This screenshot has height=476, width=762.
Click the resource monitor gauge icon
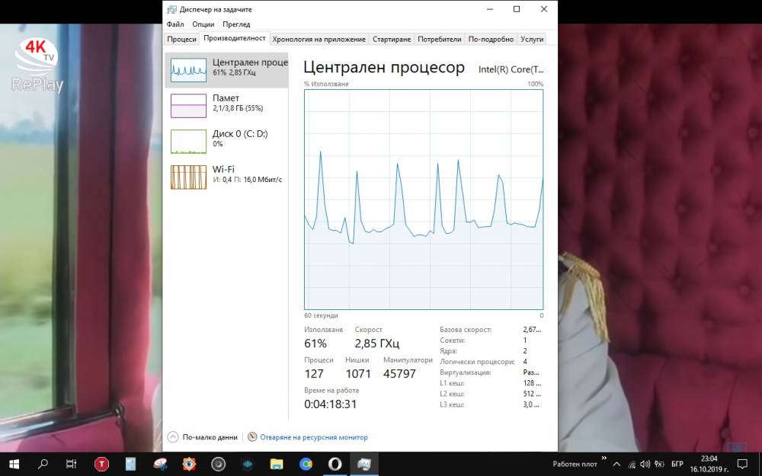tap(252, 436)
